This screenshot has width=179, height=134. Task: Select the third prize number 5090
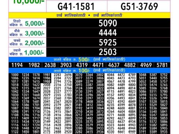[108, 23]
